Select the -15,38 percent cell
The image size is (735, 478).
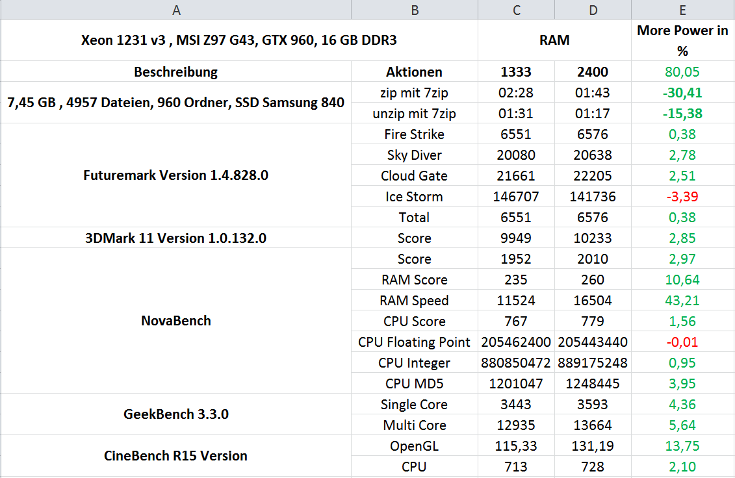[682, 114]
